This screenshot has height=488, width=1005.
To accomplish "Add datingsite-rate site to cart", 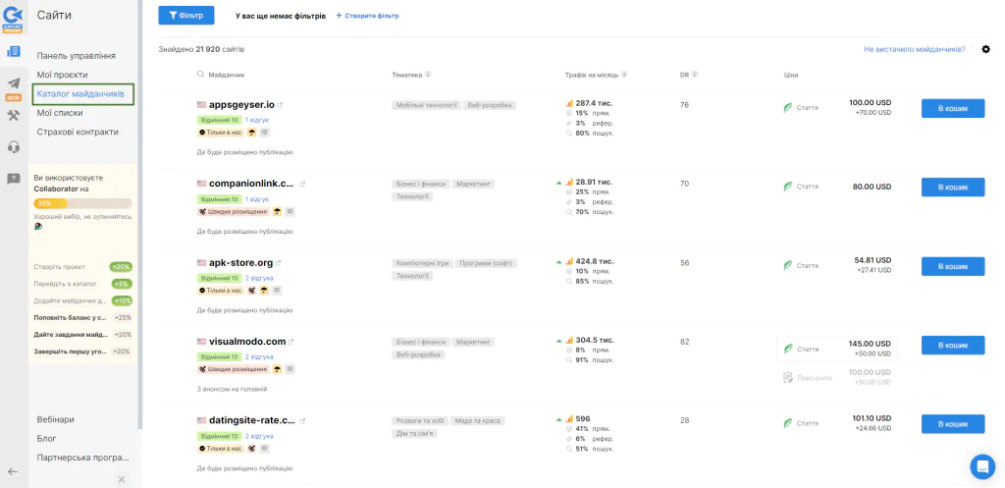I will pyautogui.click(x=953, y=424).
